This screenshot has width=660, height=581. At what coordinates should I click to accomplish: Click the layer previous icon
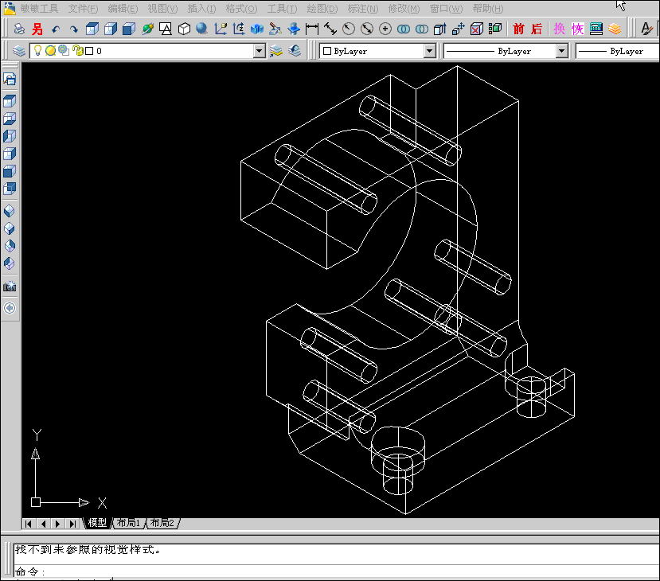point(295,51)
